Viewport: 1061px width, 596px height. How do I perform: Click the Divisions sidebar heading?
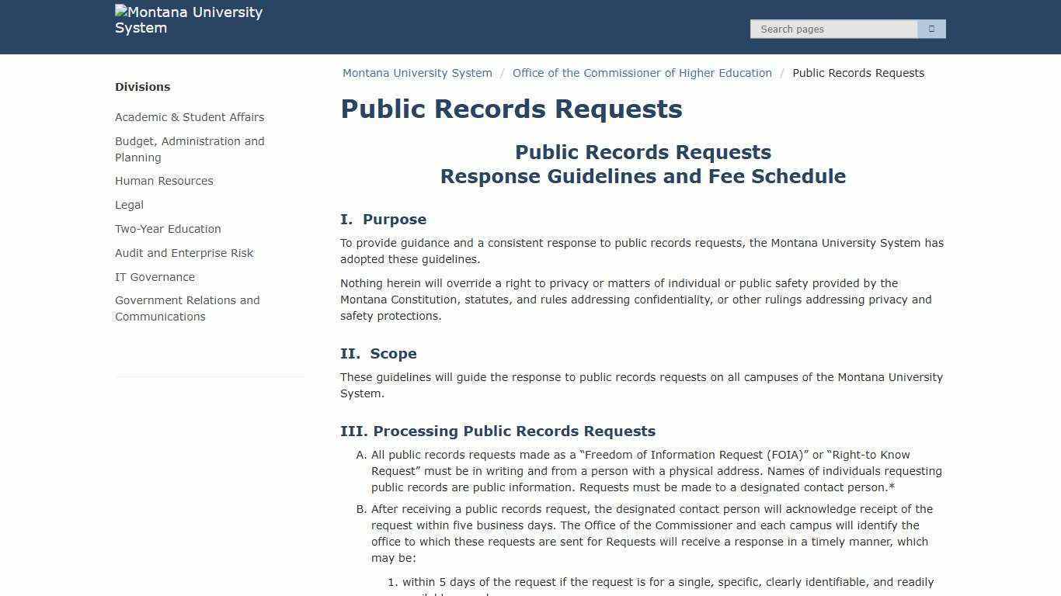(x=142, y=87)
